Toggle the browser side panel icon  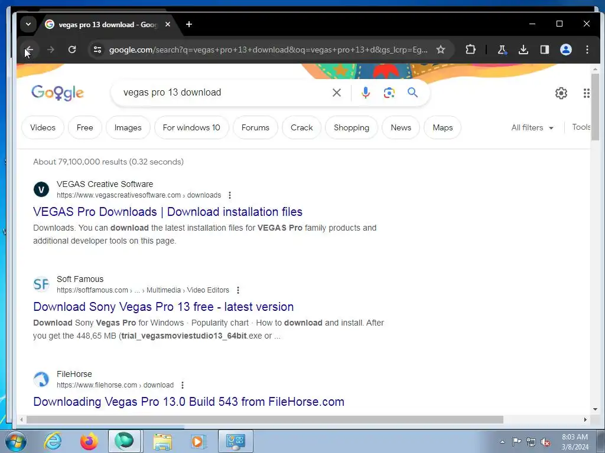click(x=544, y=50)
